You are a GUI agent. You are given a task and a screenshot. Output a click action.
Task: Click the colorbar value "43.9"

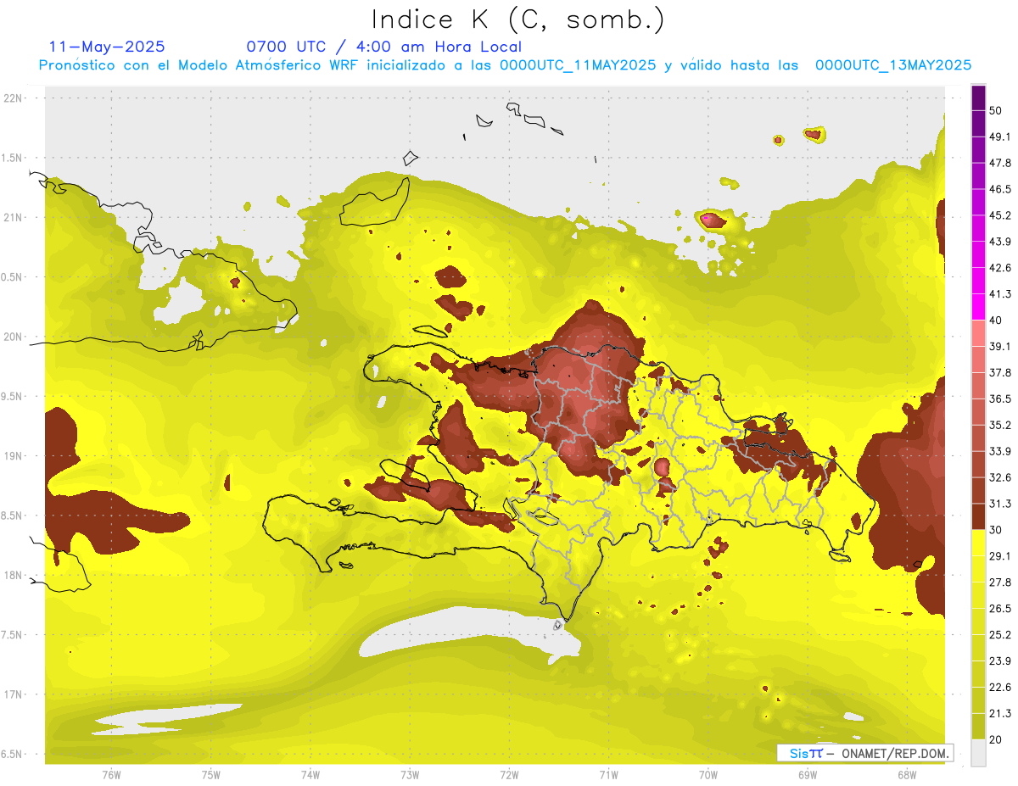[x=999, y=242]
